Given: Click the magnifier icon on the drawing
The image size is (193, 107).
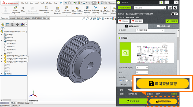Looking at the screenshot, I should pyautogui.click(x=125, y=53).
